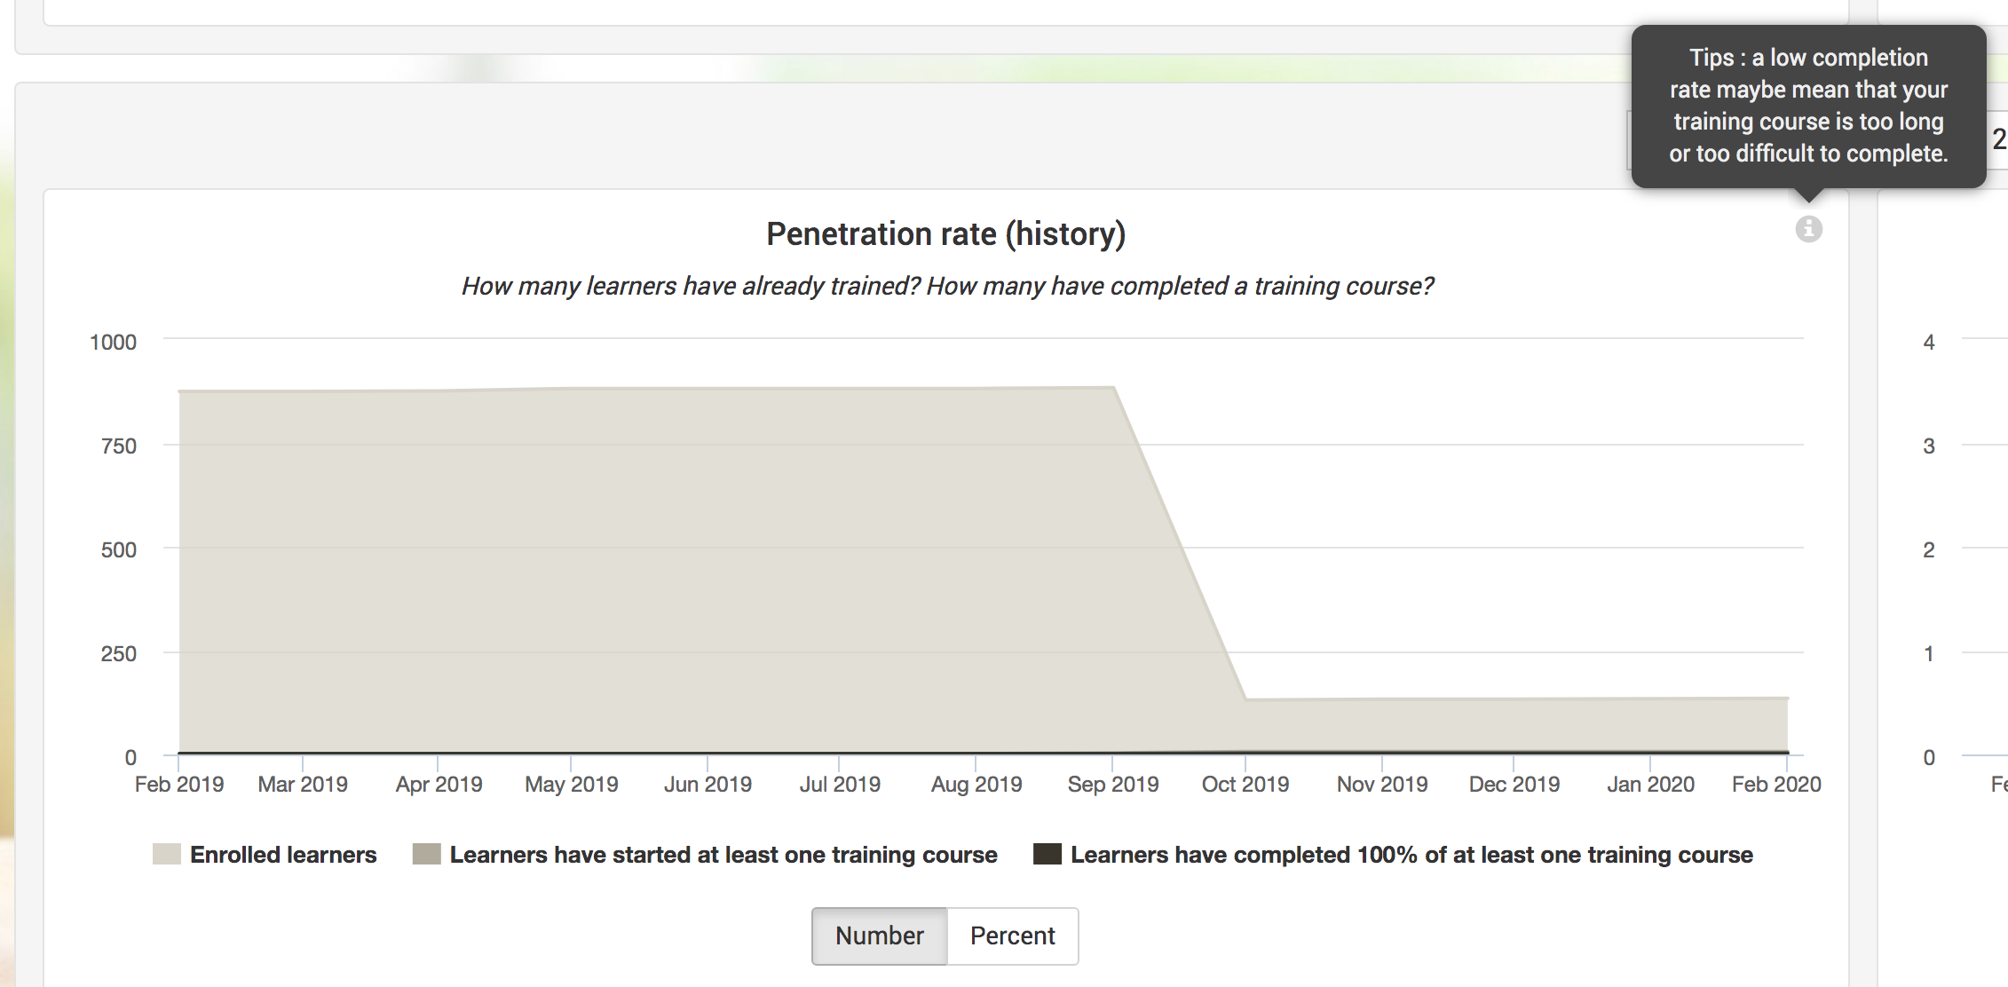Click the low completion rate tooltip

[1808, 106]
